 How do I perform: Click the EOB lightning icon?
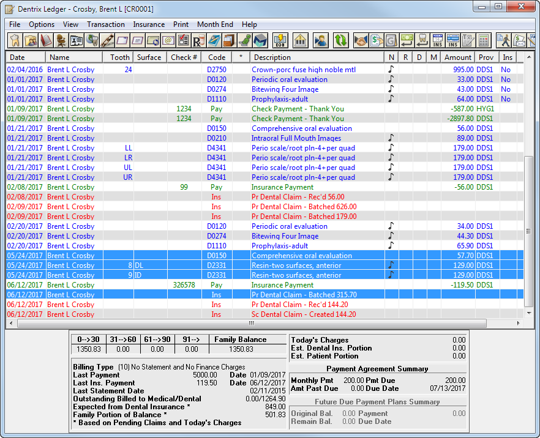tap(280, 40)
